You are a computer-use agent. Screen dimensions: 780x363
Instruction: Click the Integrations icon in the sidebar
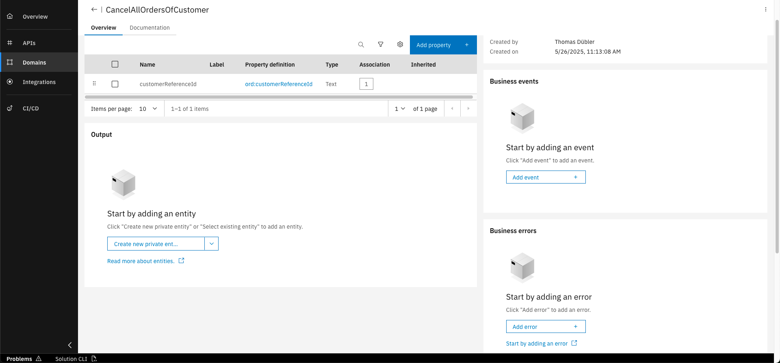click(x=10, y=82)
